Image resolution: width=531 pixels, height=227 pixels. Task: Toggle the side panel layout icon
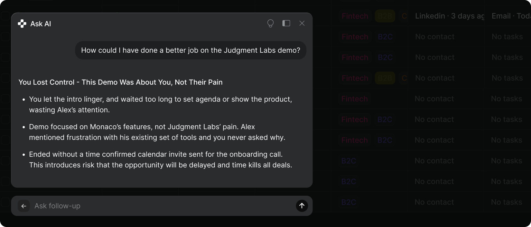coord(286,23)
